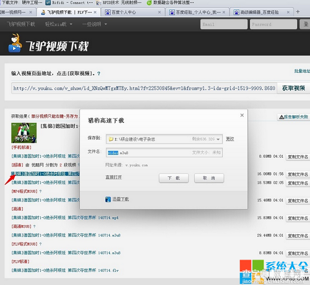The image size is (310, 285).
Task: Open a new browser tab with the plus button
Action: click(298, 12)
